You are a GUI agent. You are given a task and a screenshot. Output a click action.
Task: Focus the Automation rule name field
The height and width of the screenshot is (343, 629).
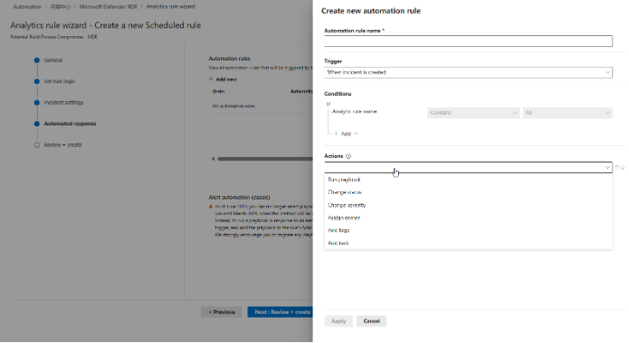click(x=468, y=41)
